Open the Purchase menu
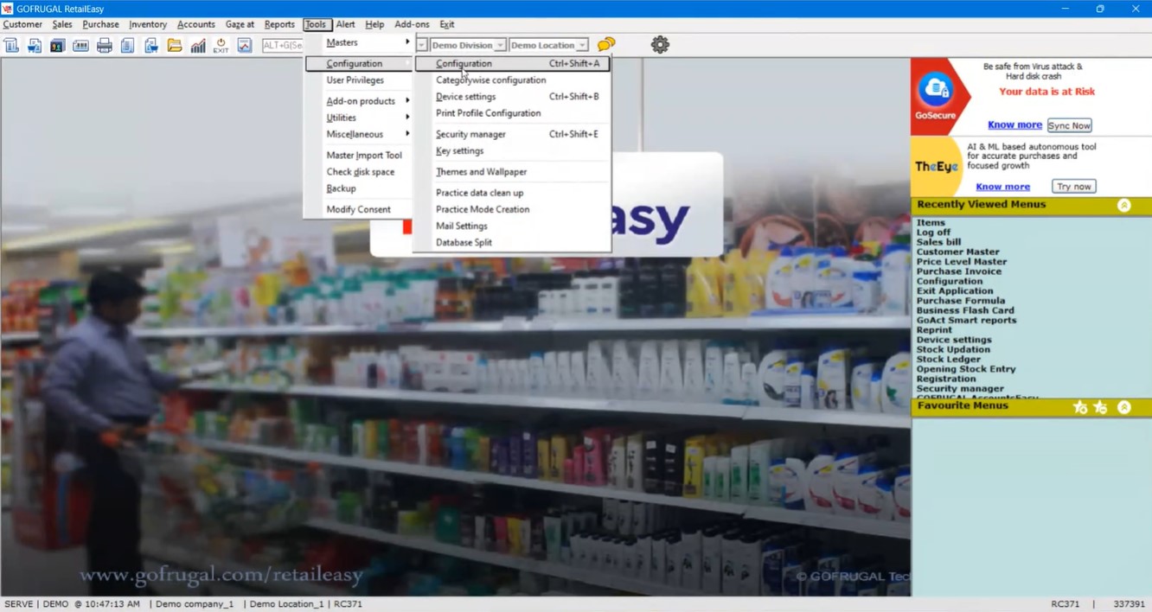Screen dimensions: 1152x612 tap(101, 24)
